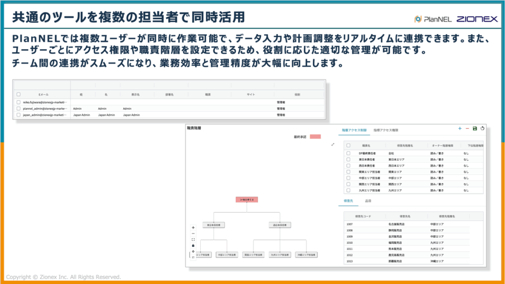The image size is (505, 284).
Task: Click the 静岡販売店 customer name
Action: click(x=395, y=230)
